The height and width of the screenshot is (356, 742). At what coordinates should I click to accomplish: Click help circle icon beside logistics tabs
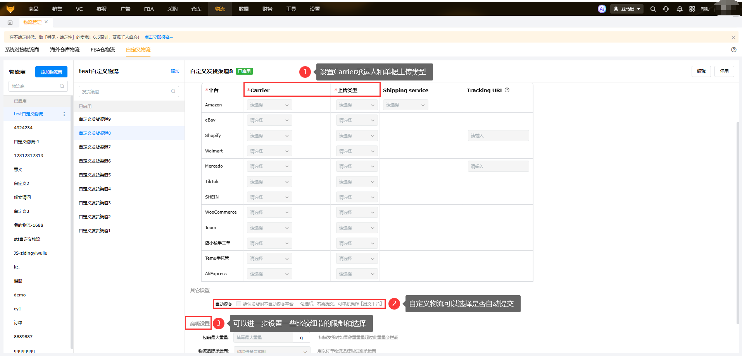[733, 50]
